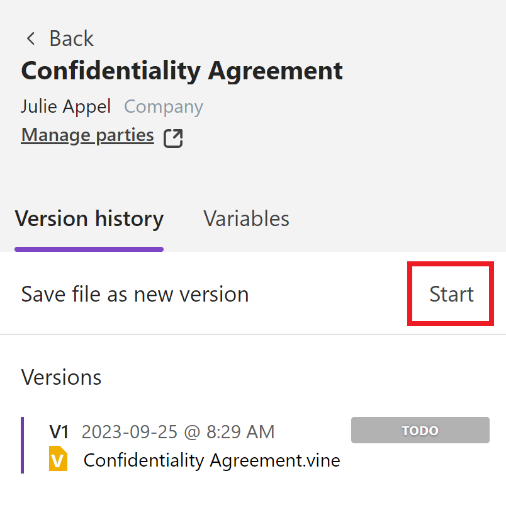Image resolution: width=506 pixels, height=505 pixels.
Task: Go back using the Back label
Action: pyautogui.click(x=71, y=38)
